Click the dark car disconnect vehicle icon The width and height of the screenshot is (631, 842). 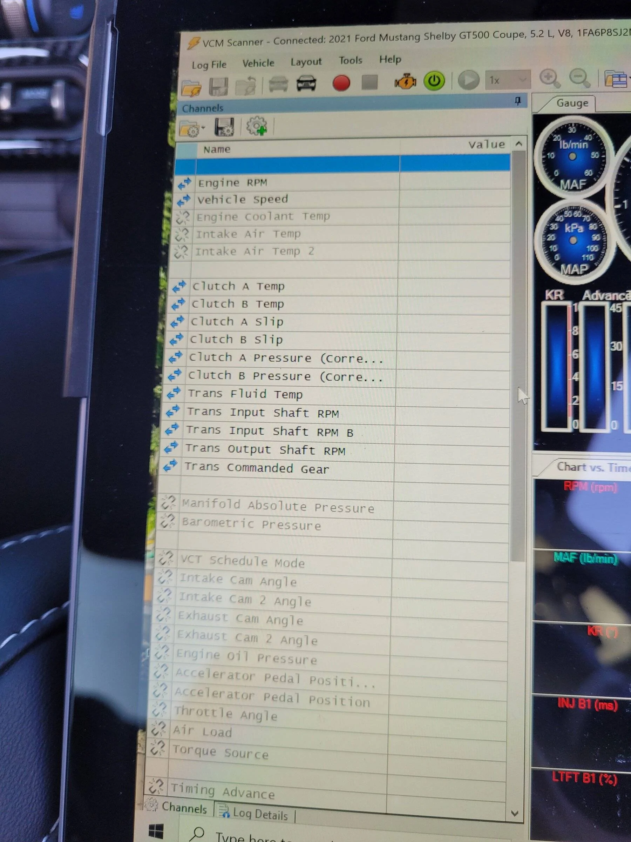[306, 83]
